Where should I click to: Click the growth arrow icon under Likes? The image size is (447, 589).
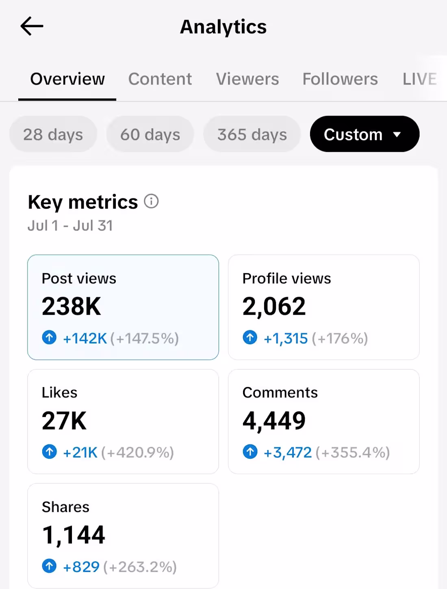coord(49,452)
